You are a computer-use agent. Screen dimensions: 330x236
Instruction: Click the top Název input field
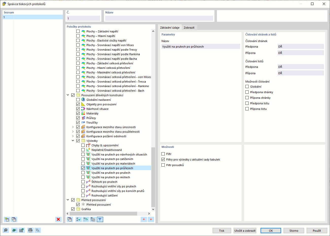(x=159, y=18)
